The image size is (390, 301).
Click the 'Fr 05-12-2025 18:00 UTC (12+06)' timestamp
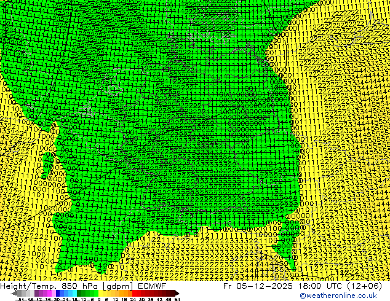click(303, 286)
